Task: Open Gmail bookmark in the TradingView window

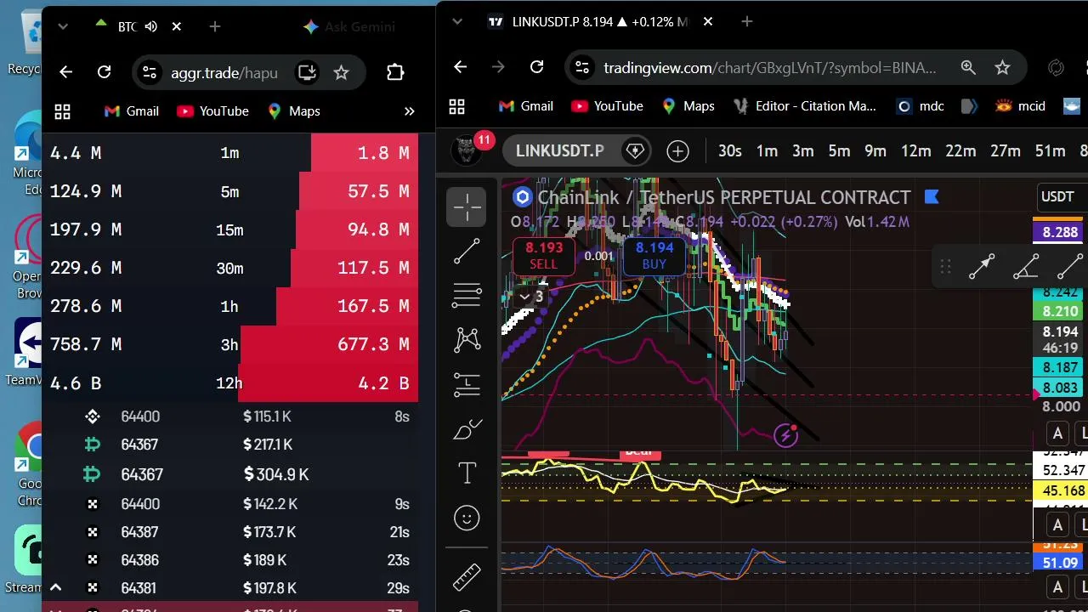Action: (525, 106)
